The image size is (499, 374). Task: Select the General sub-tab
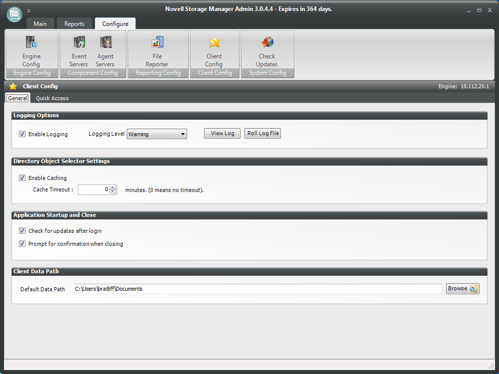click(x=17, y=98)
